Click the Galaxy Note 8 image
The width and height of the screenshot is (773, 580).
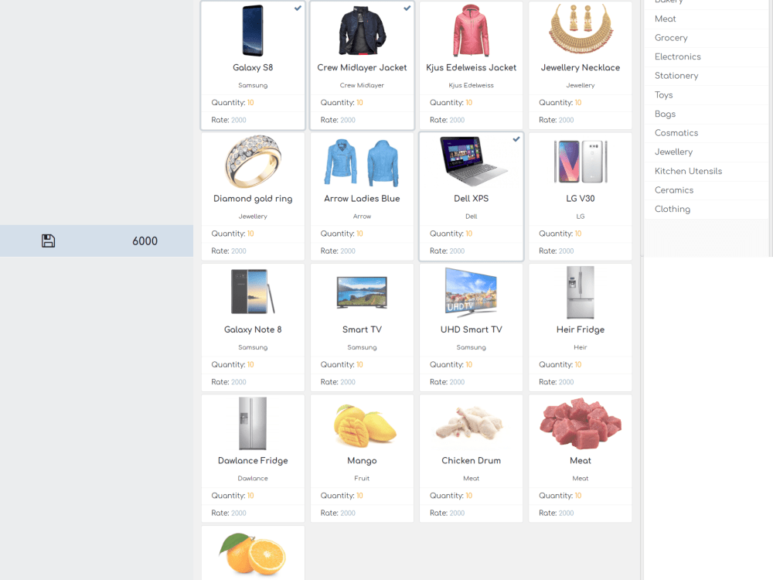[x=253, y=292]
